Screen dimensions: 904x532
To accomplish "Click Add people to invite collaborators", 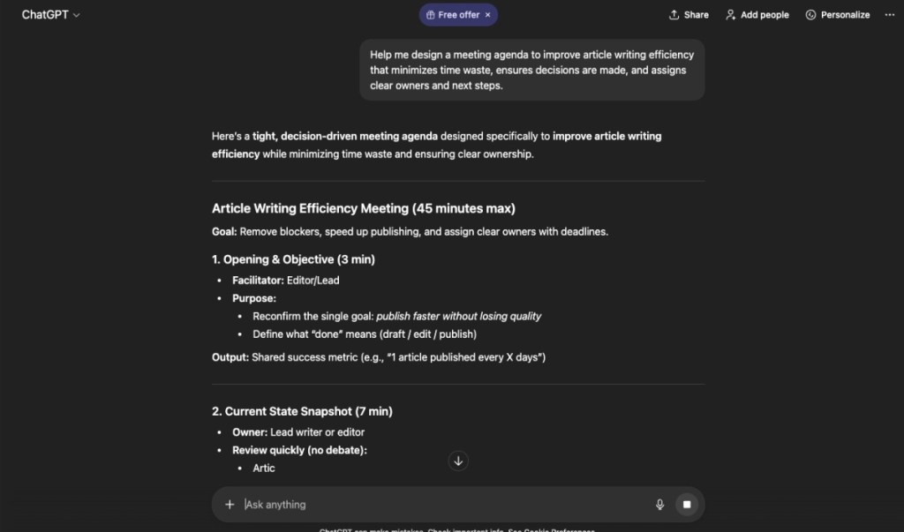I will pos(757,14).
